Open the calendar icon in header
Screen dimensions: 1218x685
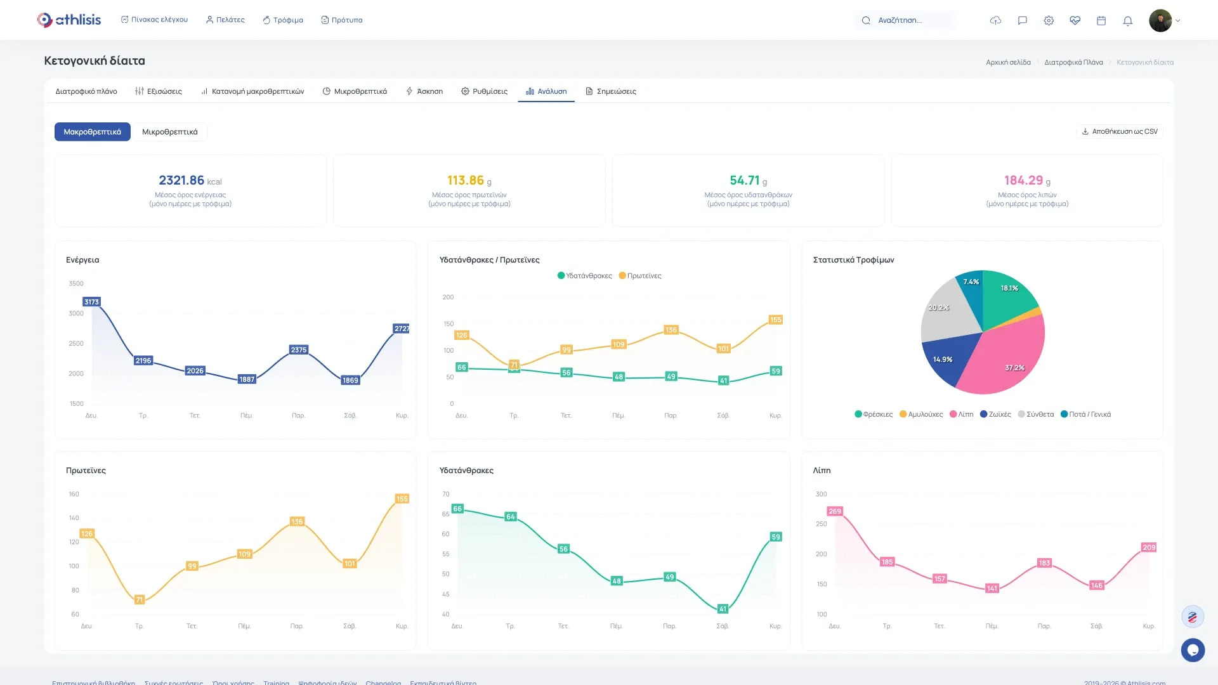(x=1101, y=20)
